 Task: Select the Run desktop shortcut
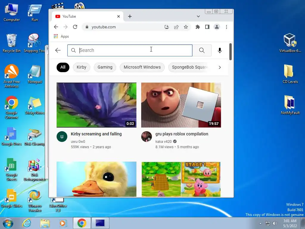click(35, 12)
